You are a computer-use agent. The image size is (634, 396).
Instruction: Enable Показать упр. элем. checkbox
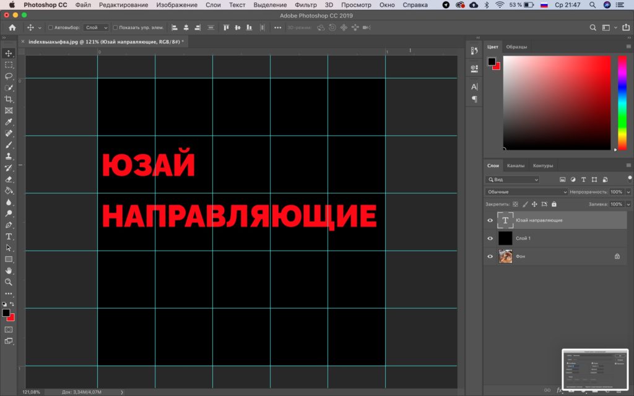click(115, 28)
